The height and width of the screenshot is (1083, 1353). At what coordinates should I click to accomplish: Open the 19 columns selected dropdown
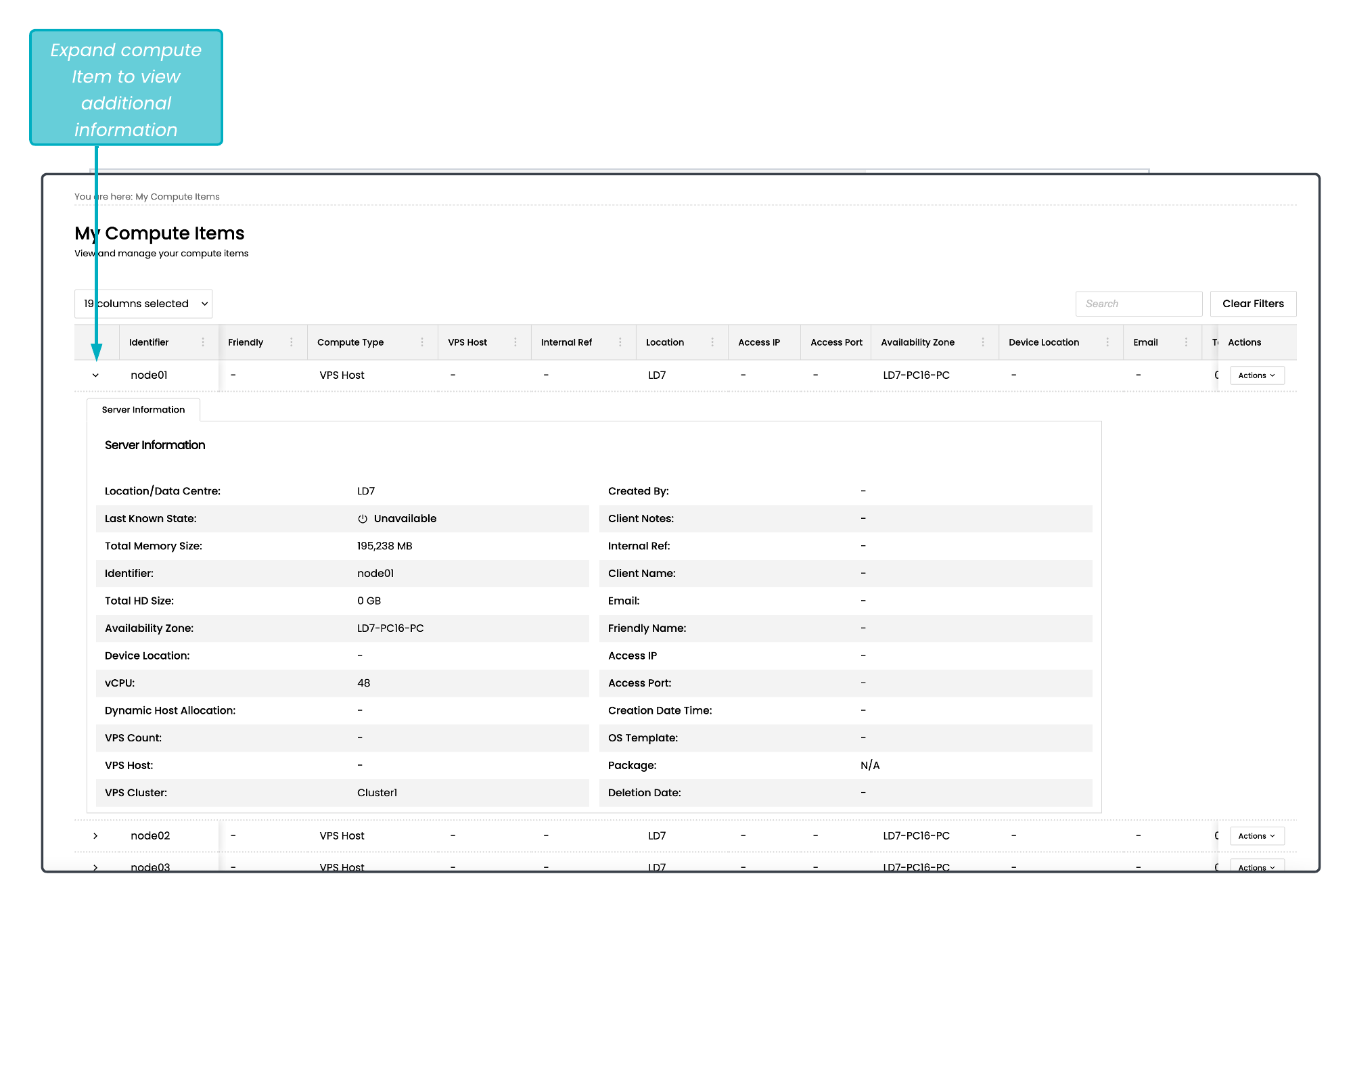click(x=143, y=304)
